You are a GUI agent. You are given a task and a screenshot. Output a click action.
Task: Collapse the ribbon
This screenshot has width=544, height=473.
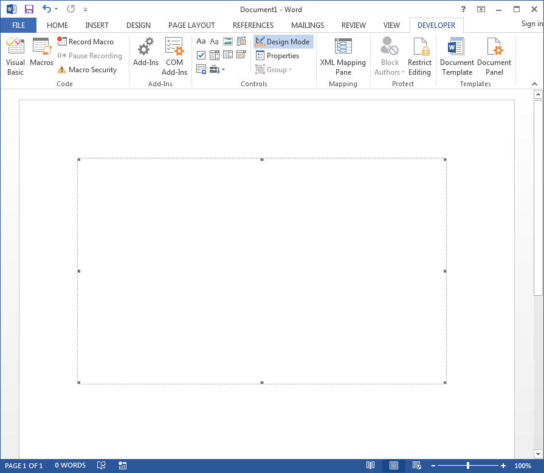click(x=535, y=84)
